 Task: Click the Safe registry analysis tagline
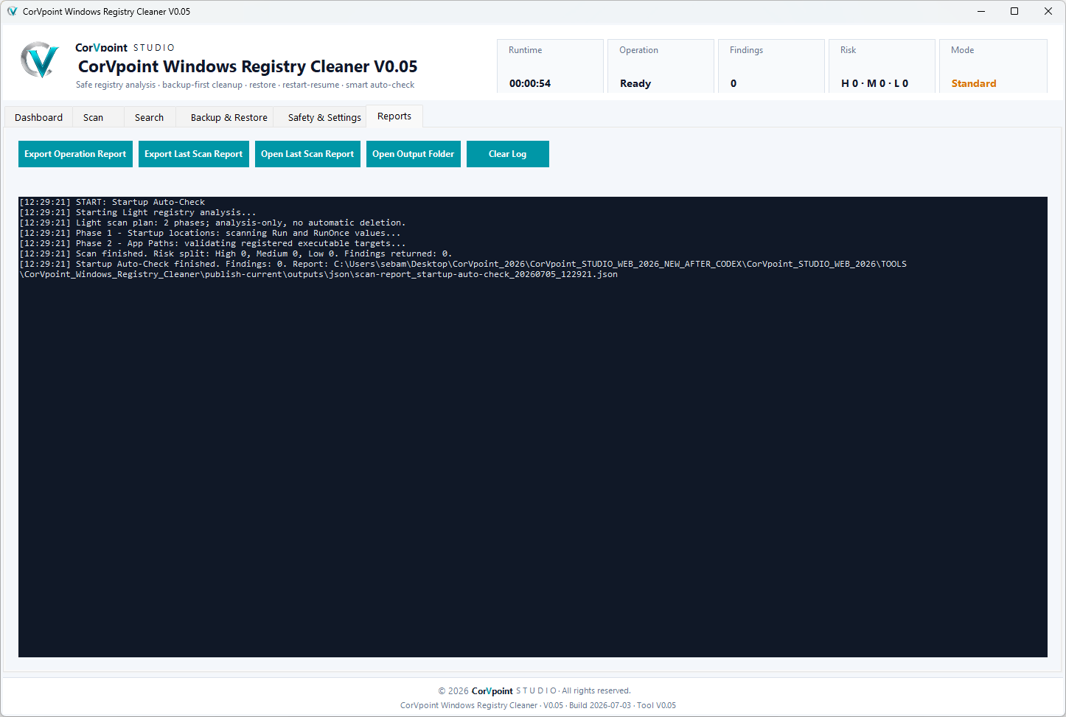point(245,85)
